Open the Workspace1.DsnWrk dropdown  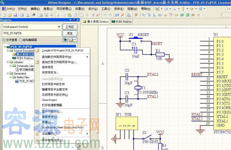(x=59, y=27)
